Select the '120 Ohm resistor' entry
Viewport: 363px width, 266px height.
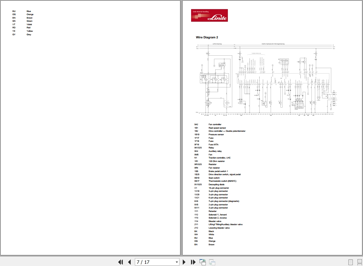(x=217, y=161)
